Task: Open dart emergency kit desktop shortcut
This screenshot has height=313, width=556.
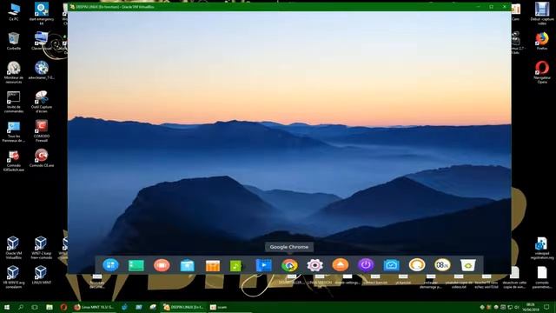Action: coord(42,14)
